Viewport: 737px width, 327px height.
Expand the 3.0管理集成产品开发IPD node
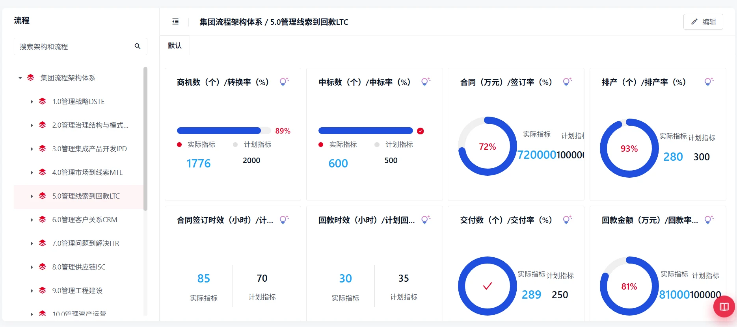point(32,149)
